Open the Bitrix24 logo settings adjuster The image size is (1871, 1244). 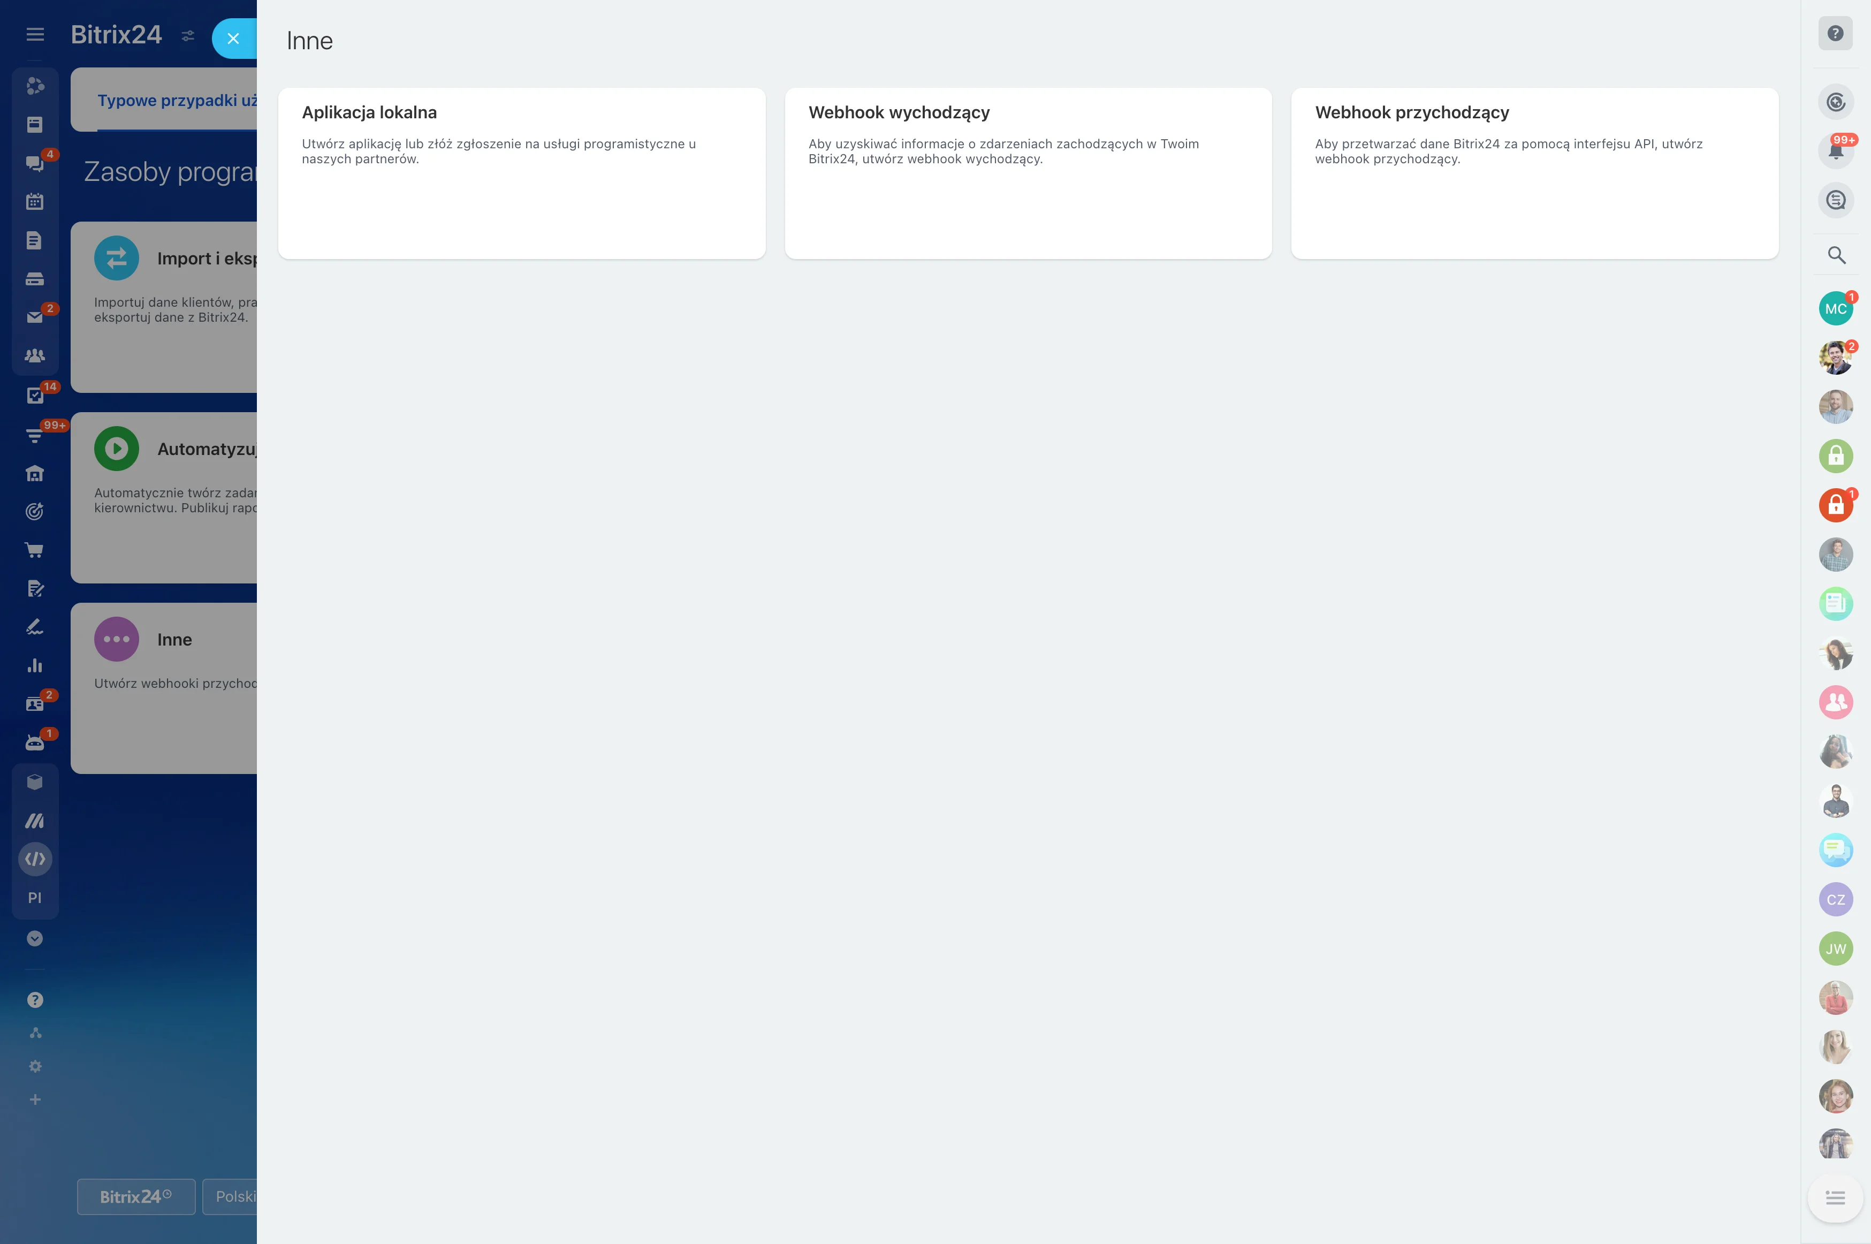[188, 35]
